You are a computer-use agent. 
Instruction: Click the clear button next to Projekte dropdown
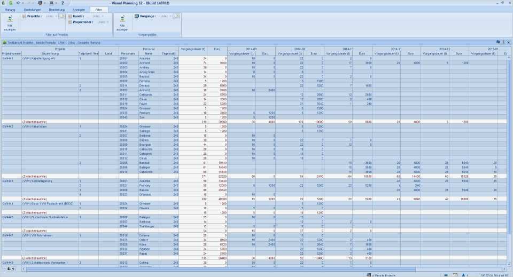[x=62, y=16]
